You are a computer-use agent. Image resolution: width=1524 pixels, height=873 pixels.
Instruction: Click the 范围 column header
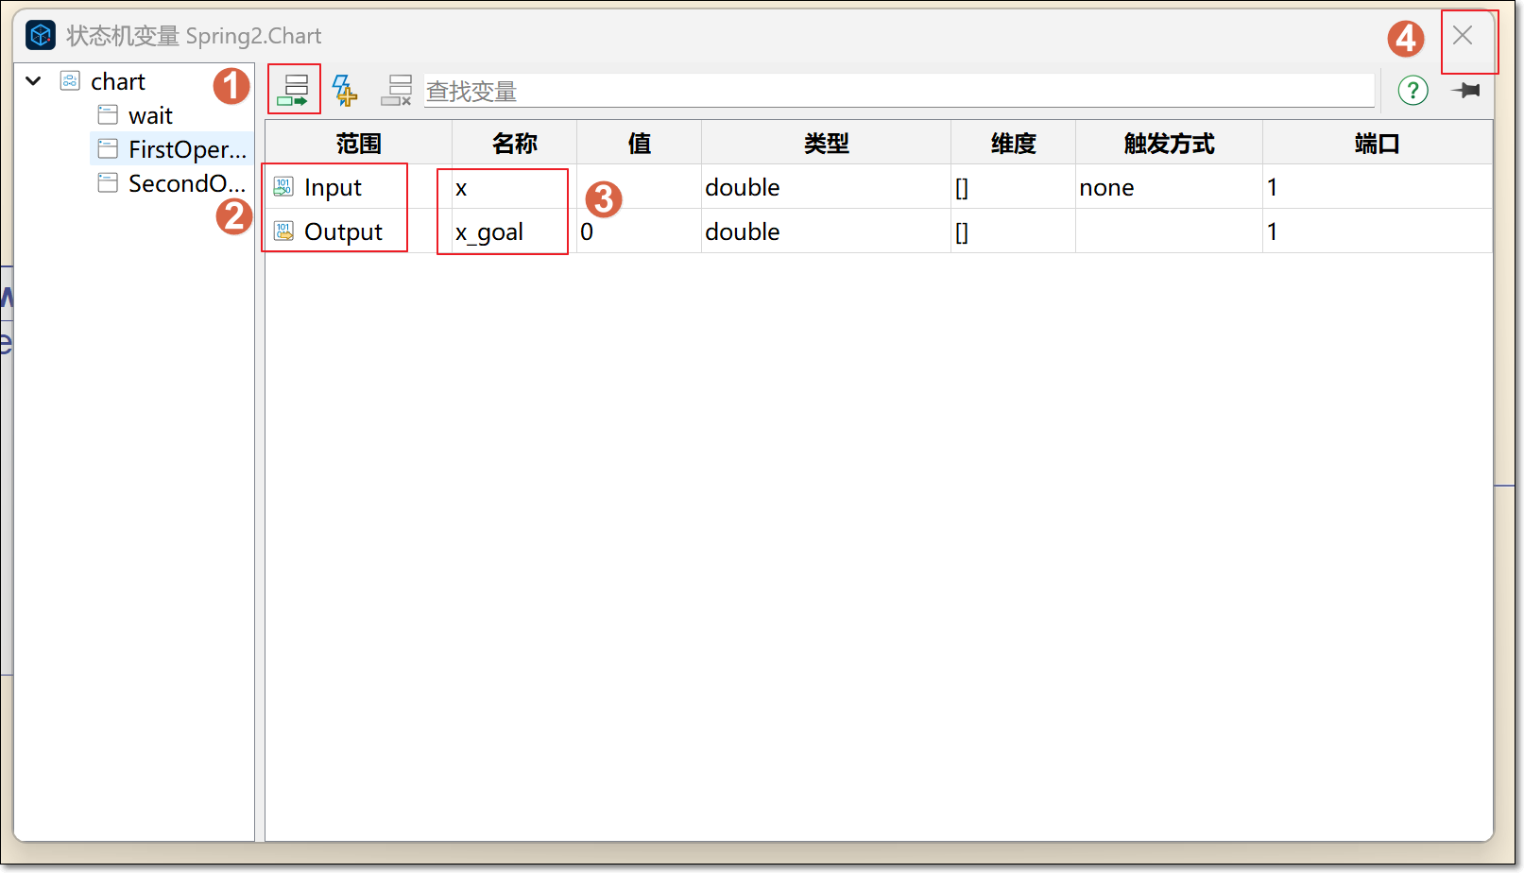coord(358,143)
